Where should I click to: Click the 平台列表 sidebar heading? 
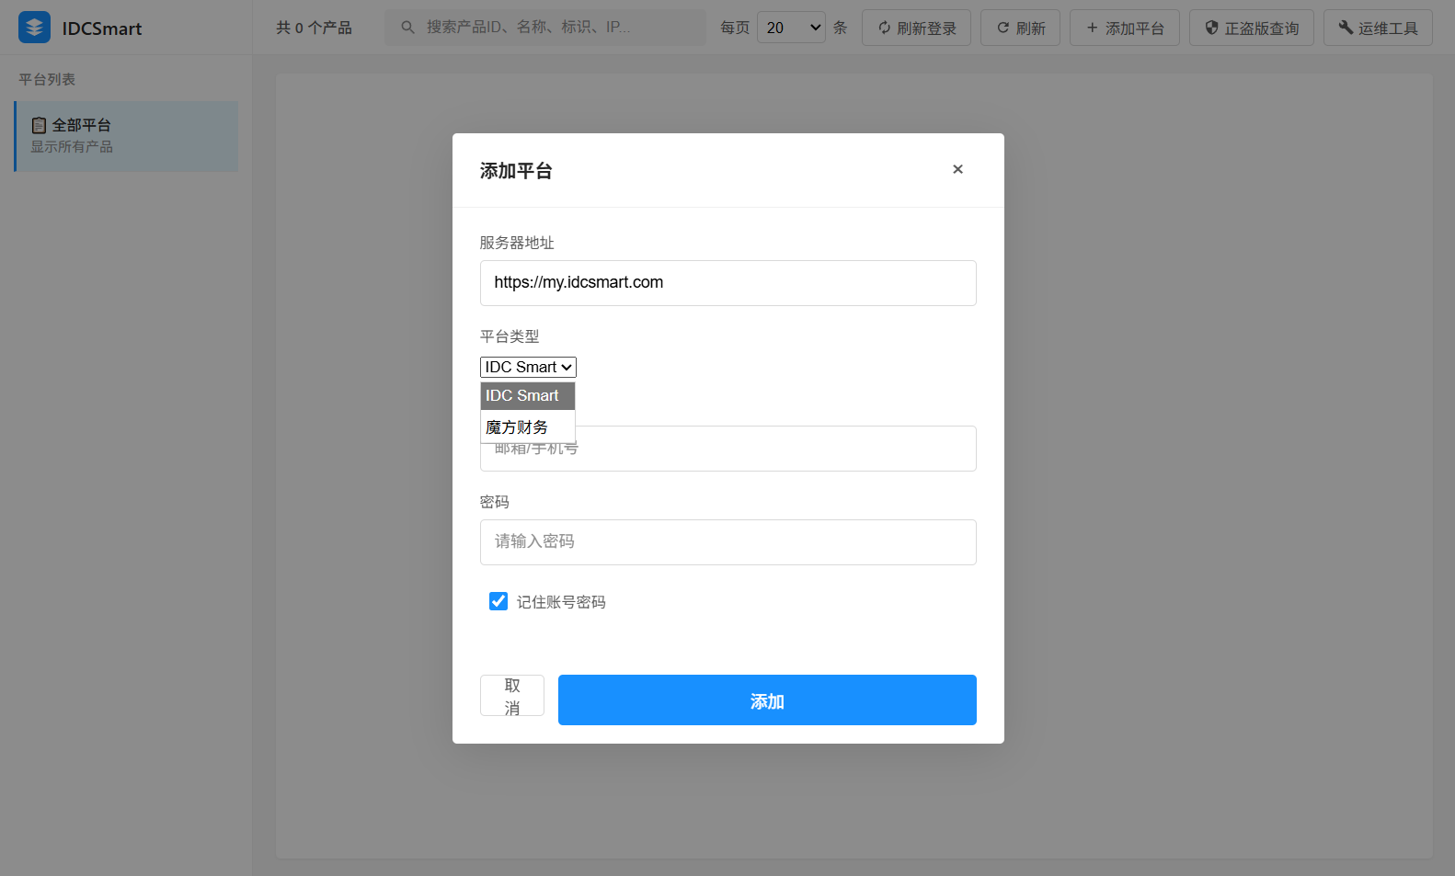(x=47, y=80)
